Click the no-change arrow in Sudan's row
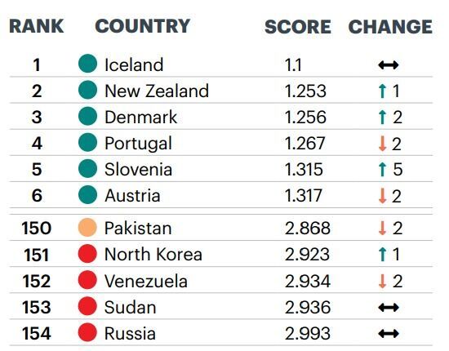This screenshot has width=449, height=351. point(389,308)
